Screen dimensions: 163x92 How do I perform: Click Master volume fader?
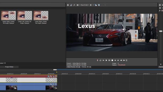[x=161, y=31]
